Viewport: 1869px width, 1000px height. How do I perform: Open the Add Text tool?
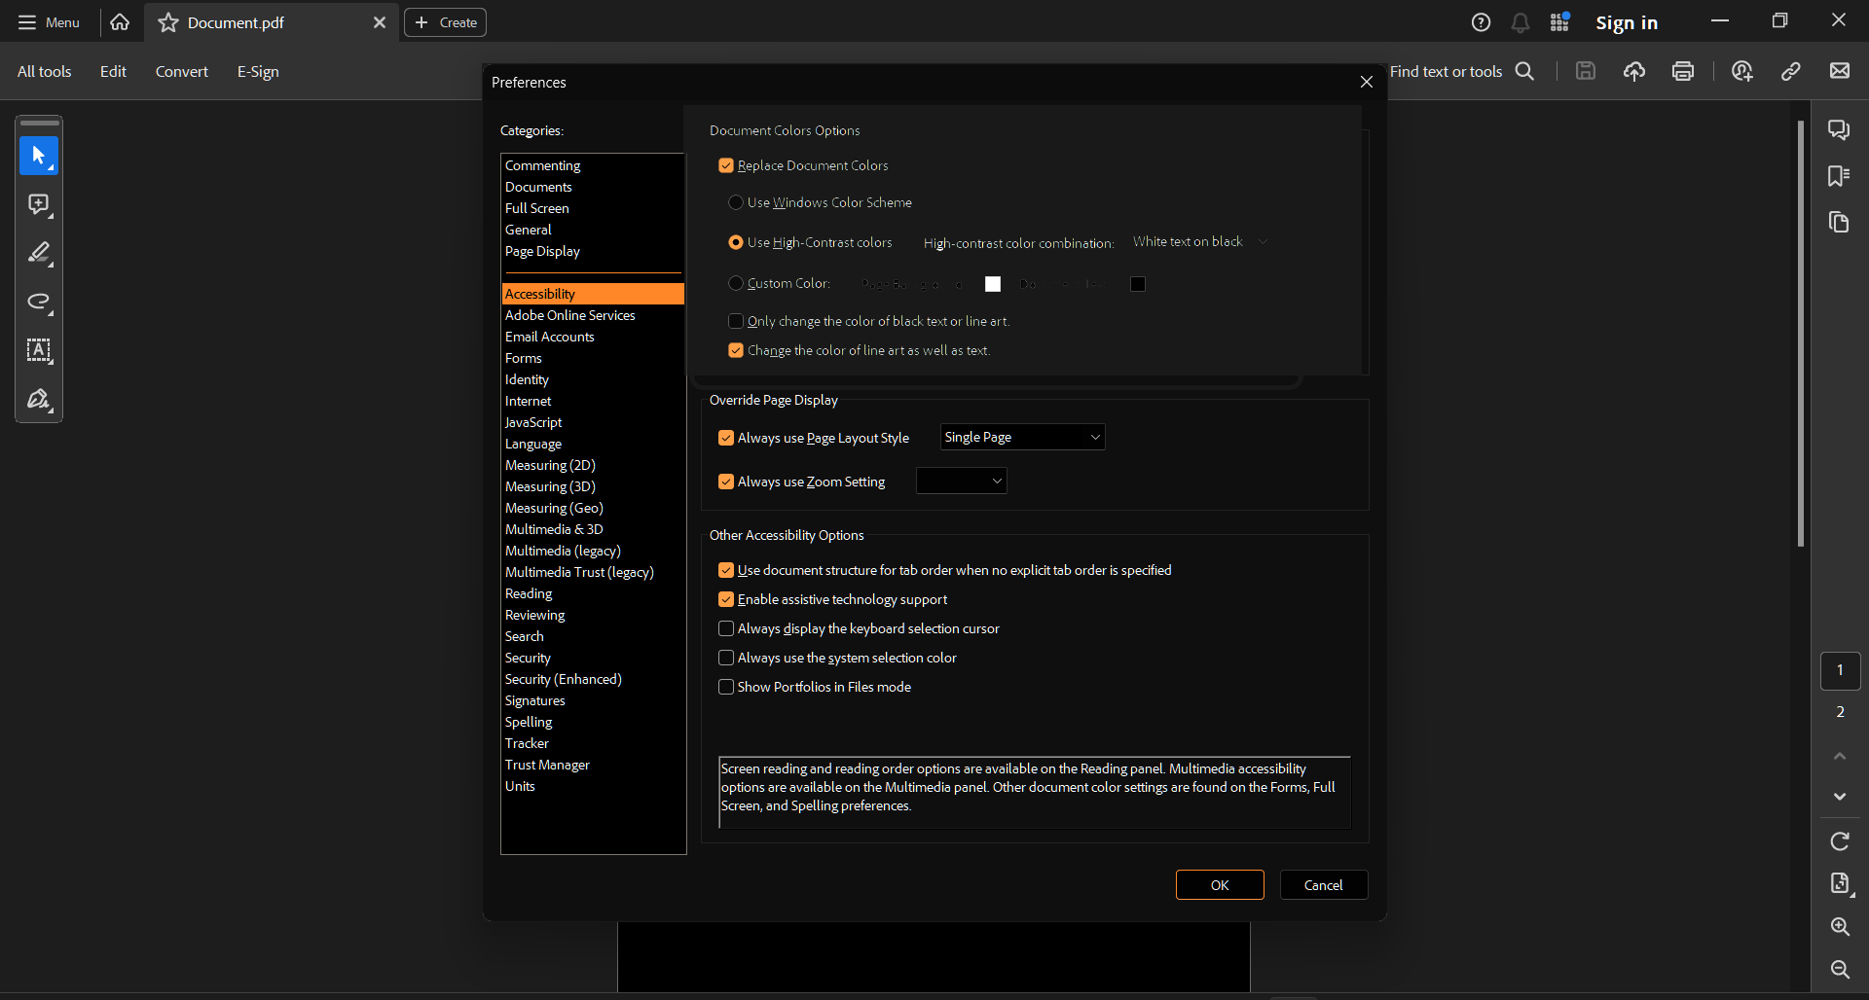coord(39,351)
